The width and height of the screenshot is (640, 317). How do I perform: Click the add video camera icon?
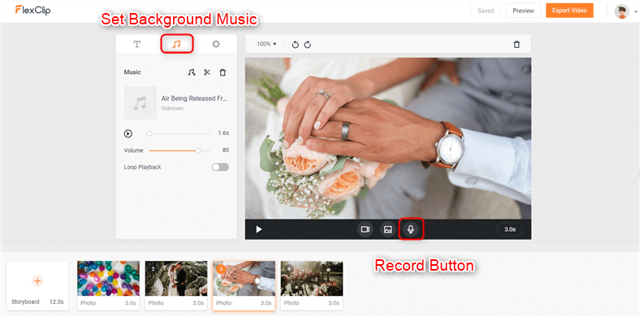click(365, 229)
